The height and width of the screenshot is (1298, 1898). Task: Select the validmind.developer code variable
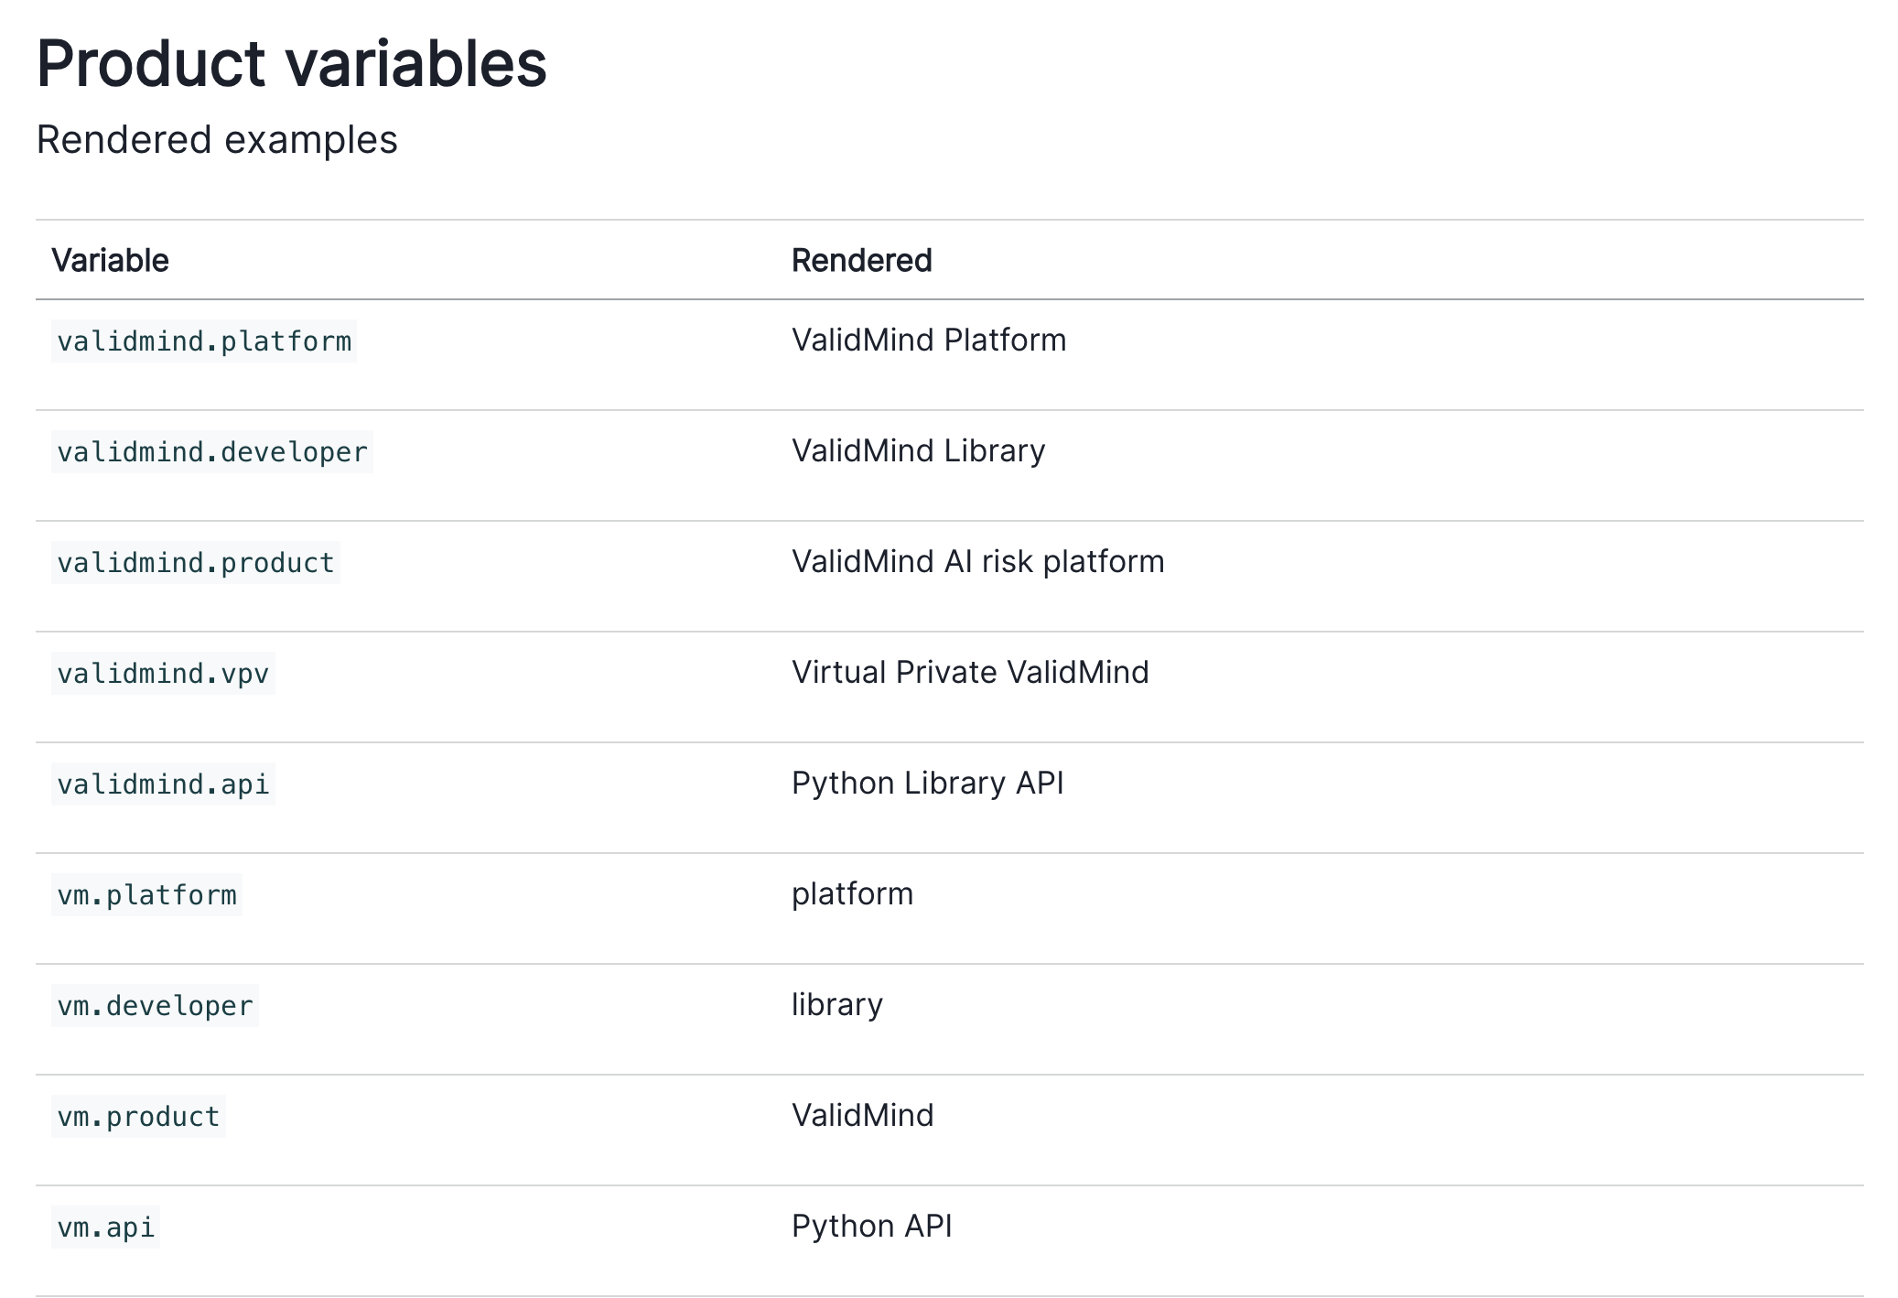pyautogui.click(x=212, y=452)
